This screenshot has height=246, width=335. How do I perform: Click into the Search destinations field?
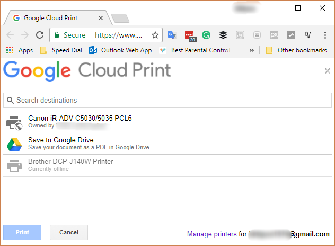[x=167, y=100]
